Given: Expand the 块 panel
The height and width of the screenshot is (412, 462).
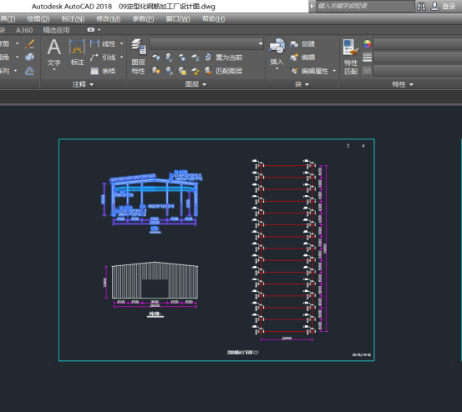Looking at the screenshot, I should (x=302, y=84).
